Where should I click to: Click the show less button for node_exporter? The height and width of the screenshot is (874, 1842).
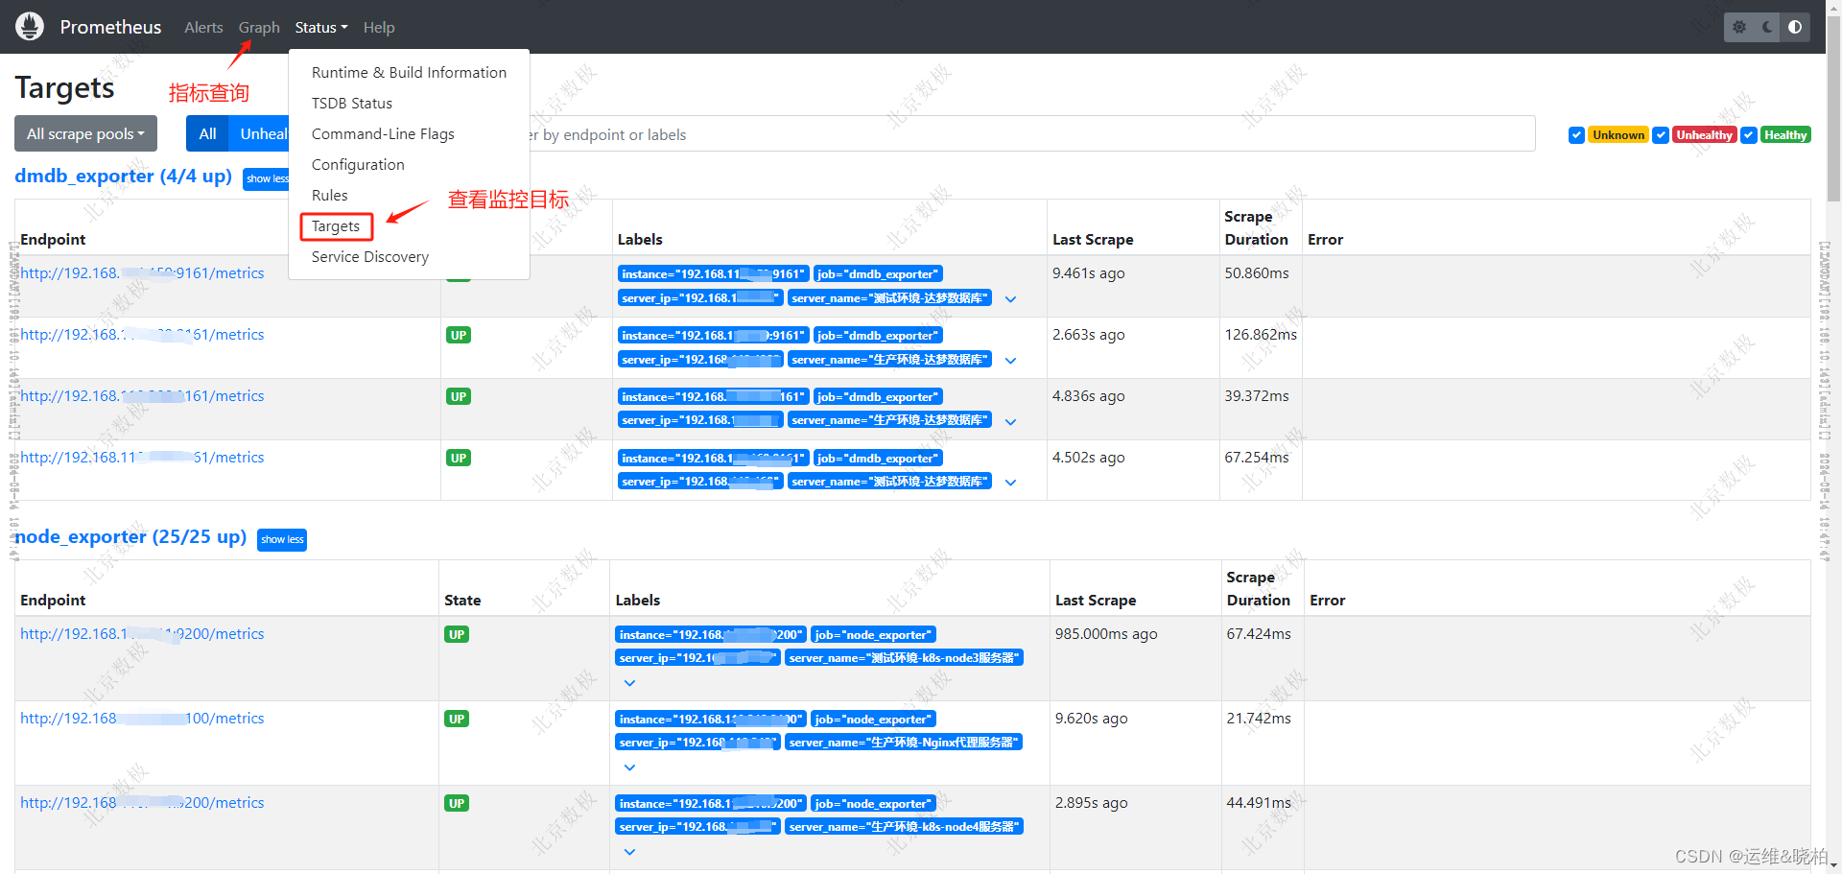(x=281, y=539)
